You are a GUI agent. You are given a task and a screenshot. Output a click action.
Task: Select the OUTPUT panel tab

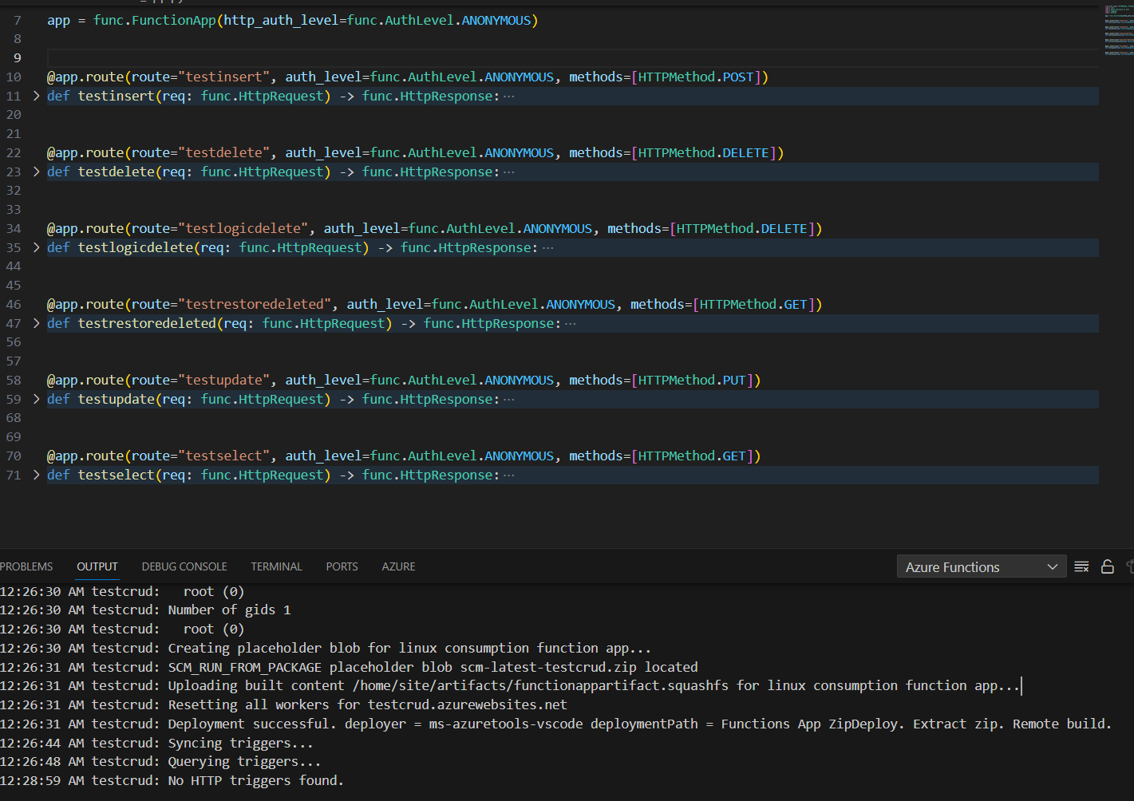point(97,566)
